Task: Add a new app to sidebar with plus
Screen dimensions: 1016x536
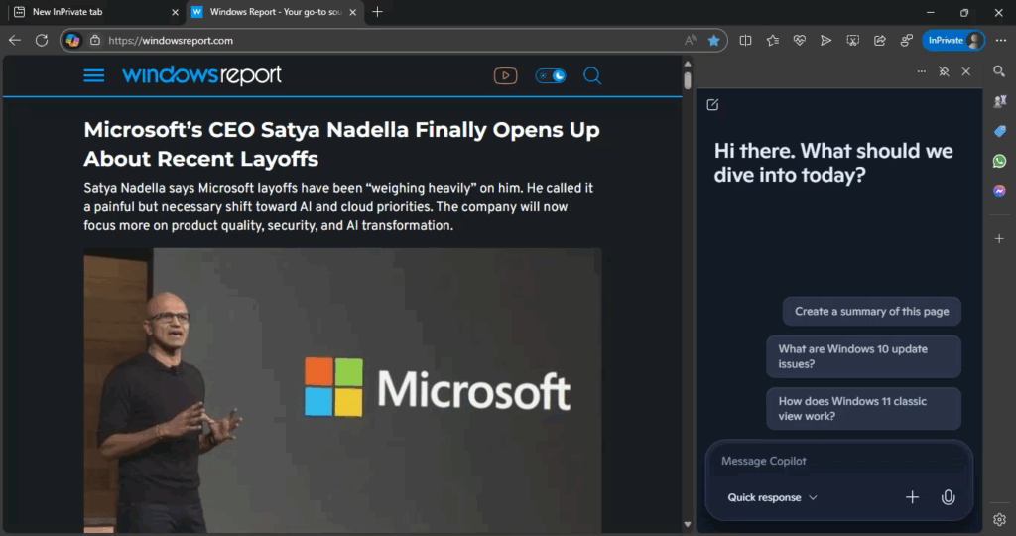Action: (999, 238)
